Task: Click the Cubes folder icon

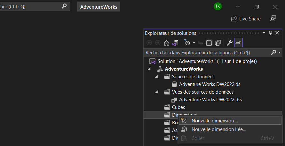Action: tap(167, 107)
